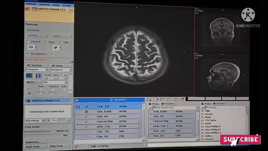268x151 pixels.
Task: Click the list icon at exam queue header
Action: (x=77, y=100)
